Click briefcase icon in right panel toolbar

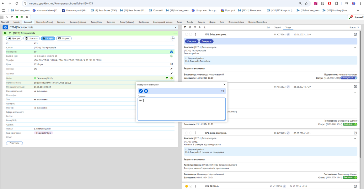pyautogui.click(x=190, y=27)
